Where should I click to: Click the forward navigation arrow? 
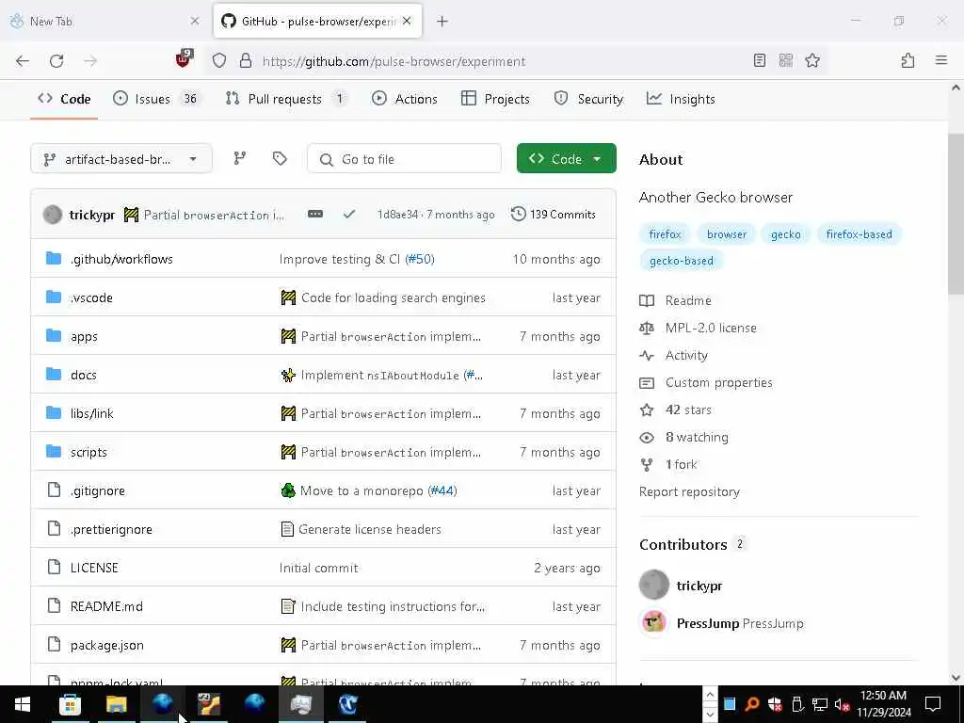(x=89, y=61)
